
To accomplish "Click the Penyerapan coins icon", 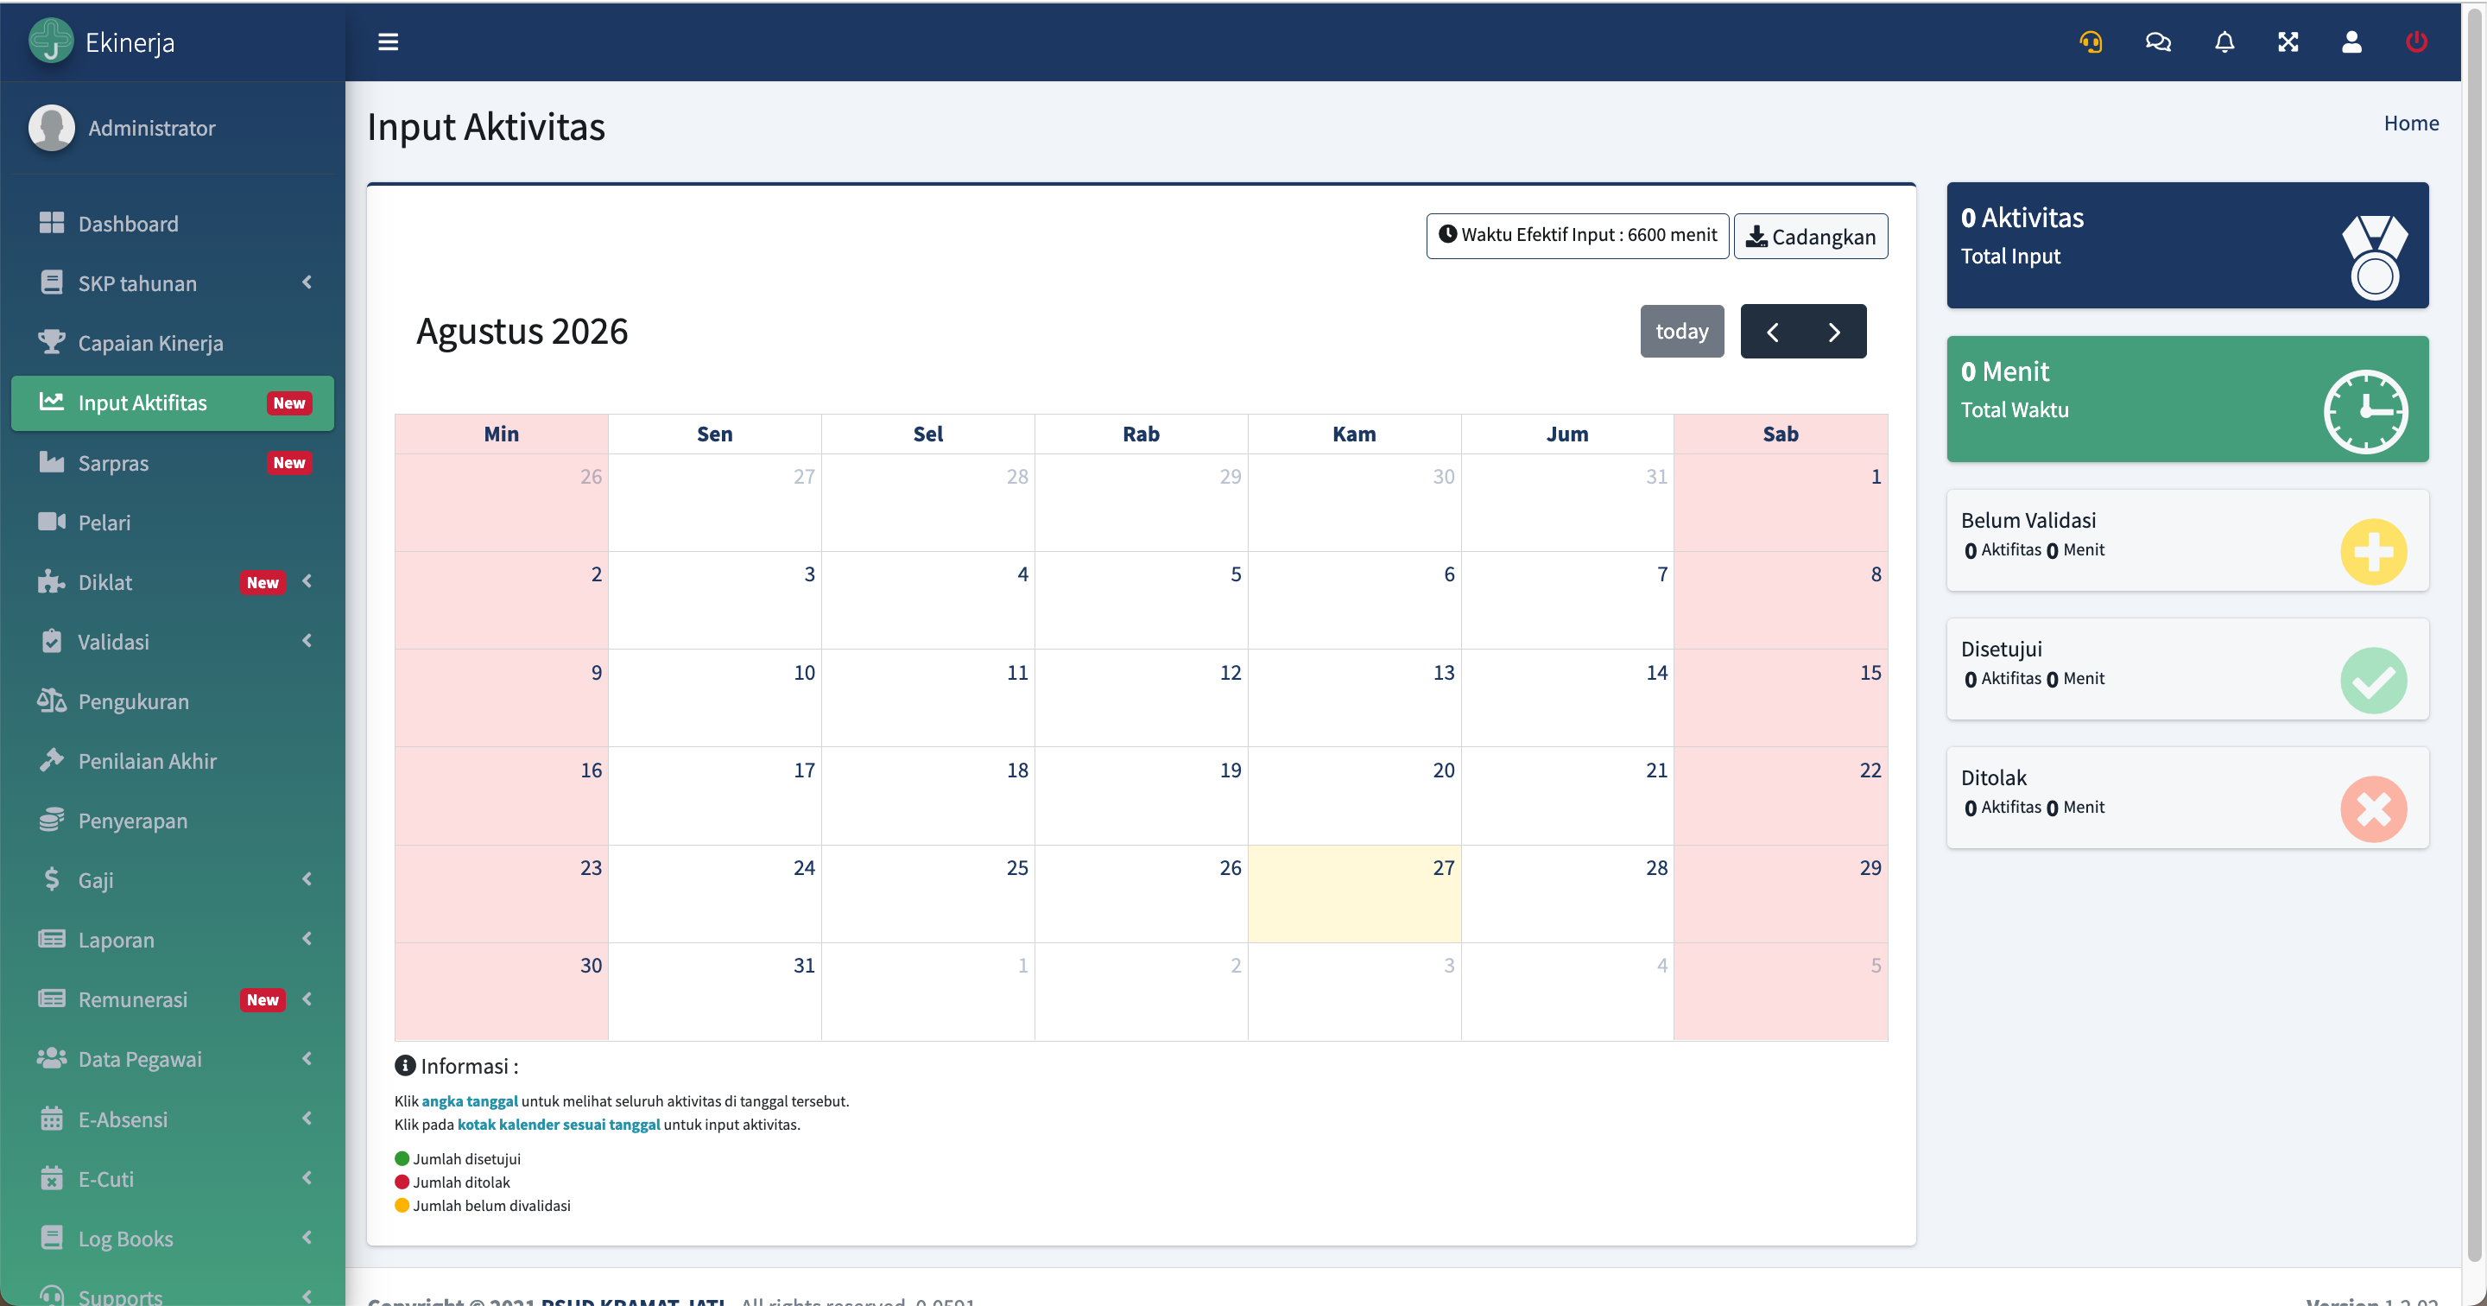I will pos(52,820).
